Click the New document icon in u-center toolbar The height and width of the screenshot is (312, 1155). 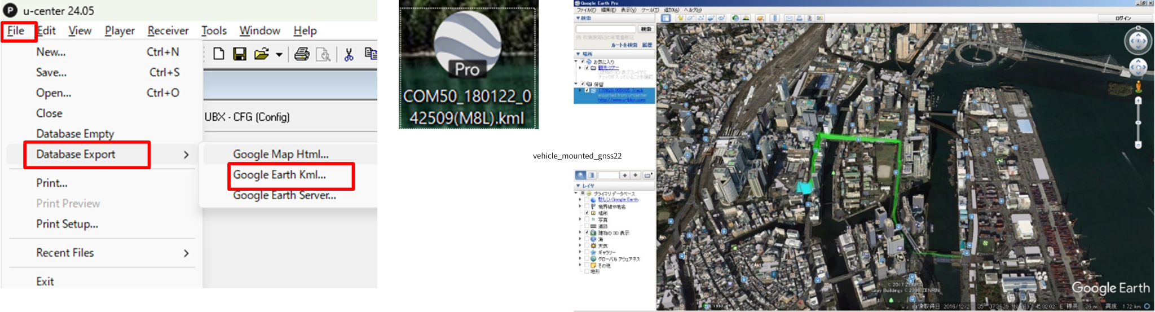pos(219,54)
